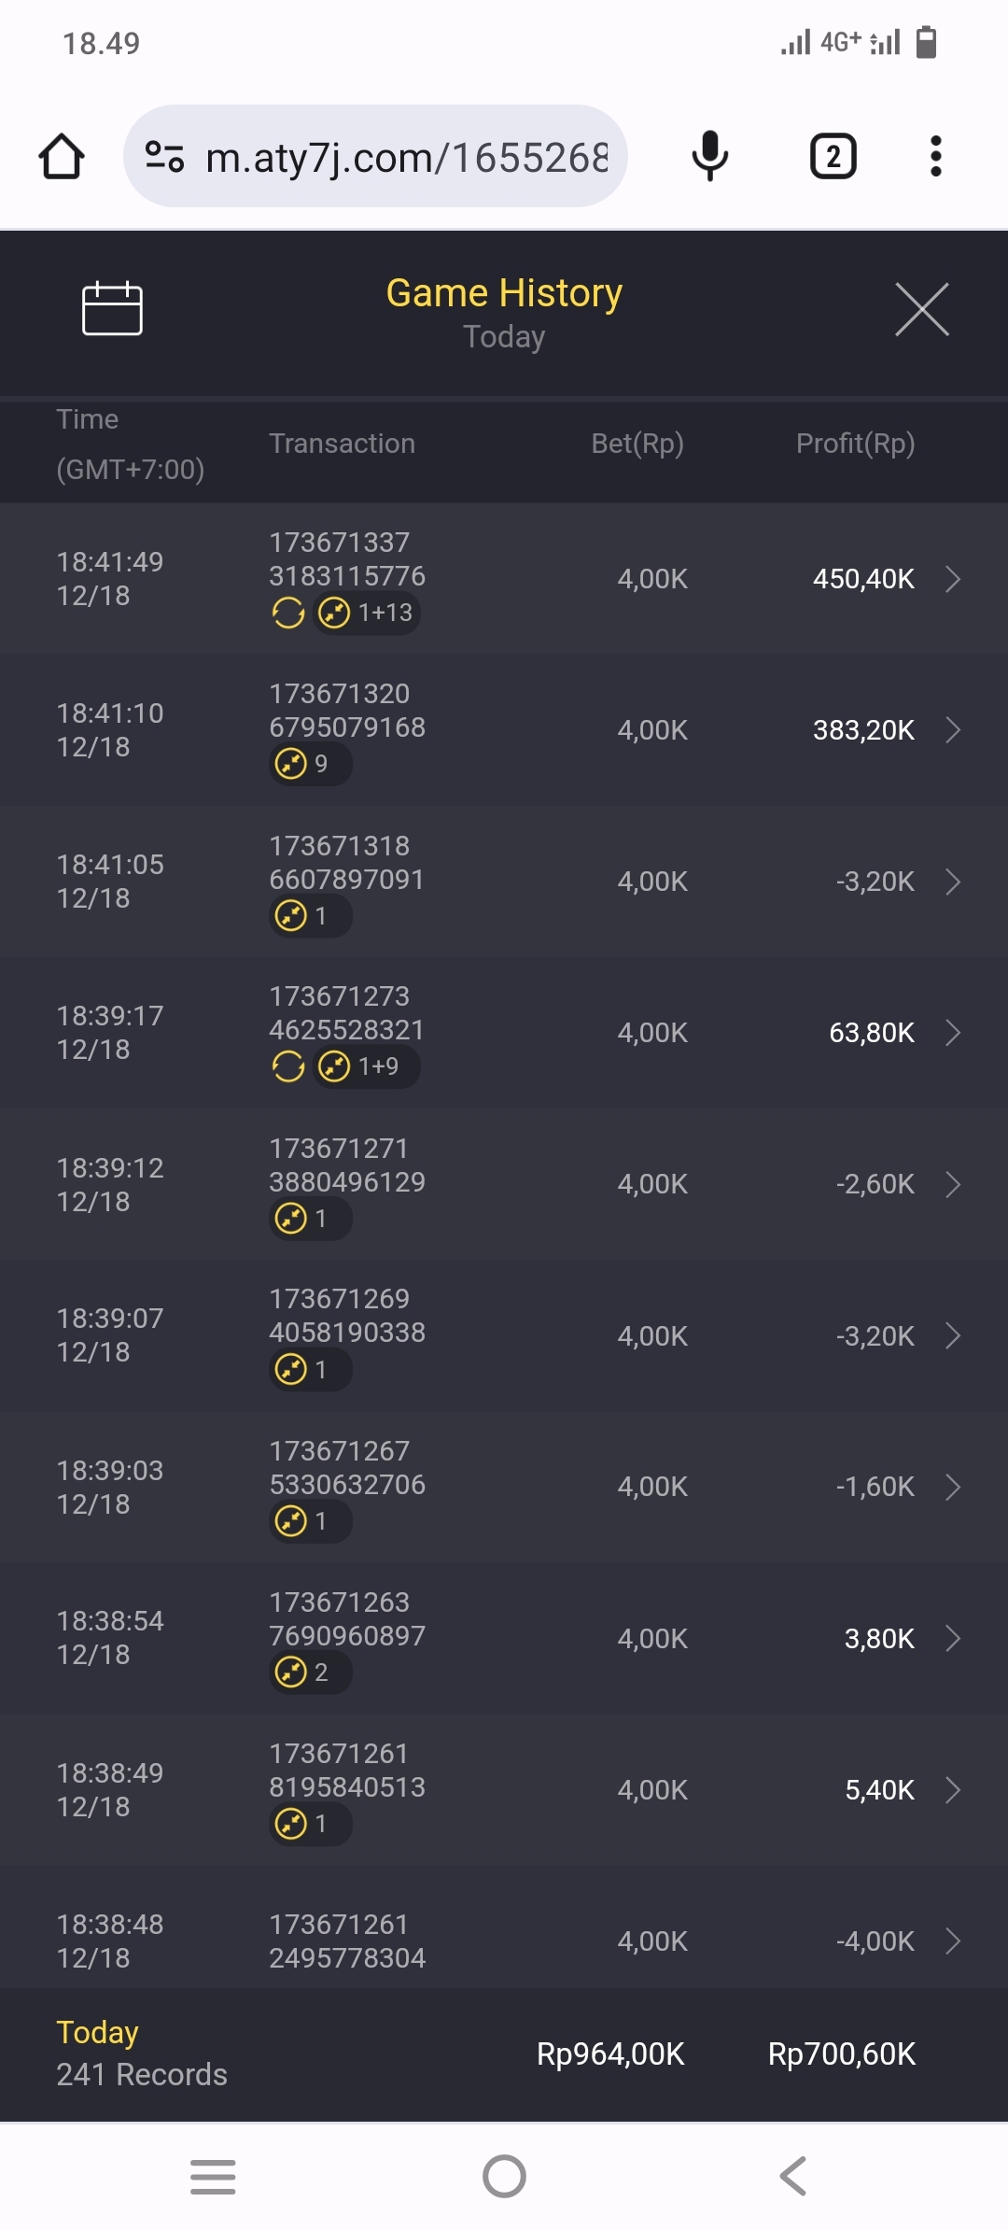
Task: Open details chevron for 18:38:54 record
Action: 953,1638
